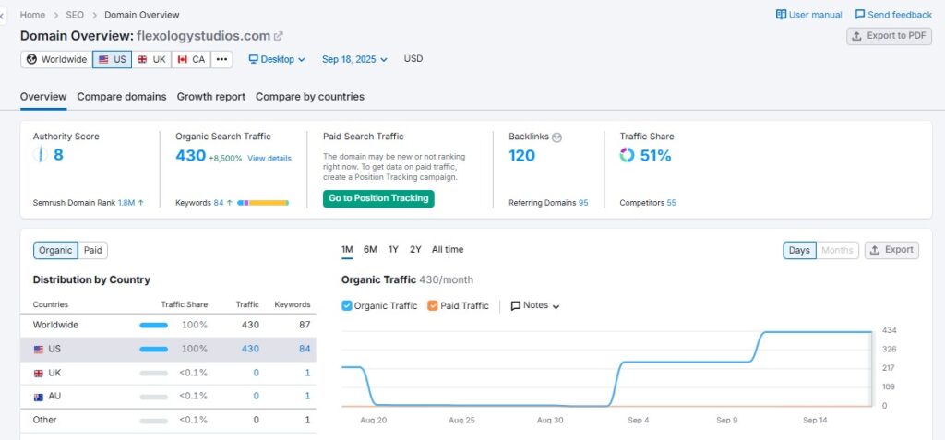Click the US traffic value 430
945x440 pixels.
pyautogui.click(x=250, y=349)
